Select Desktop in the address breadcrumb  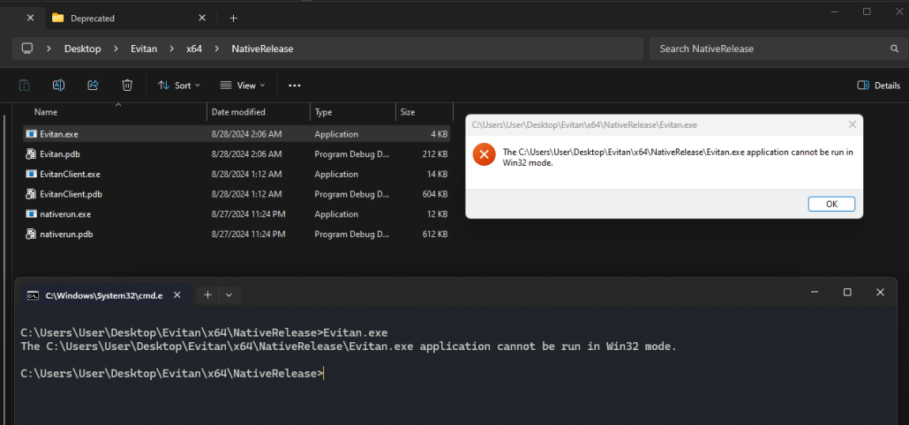(82, 48)
